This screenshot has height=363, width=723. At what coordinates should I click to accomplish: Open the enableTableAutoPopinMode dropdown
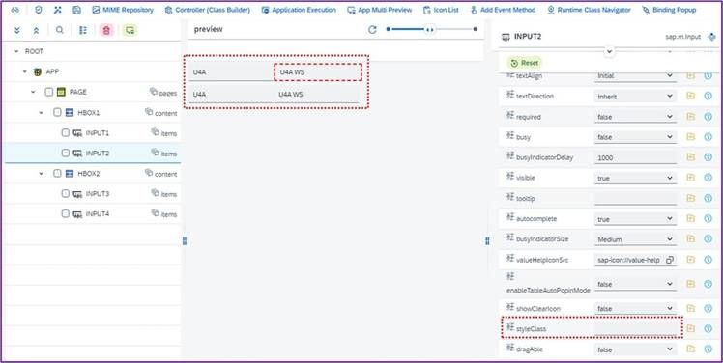tap(635, 284)
